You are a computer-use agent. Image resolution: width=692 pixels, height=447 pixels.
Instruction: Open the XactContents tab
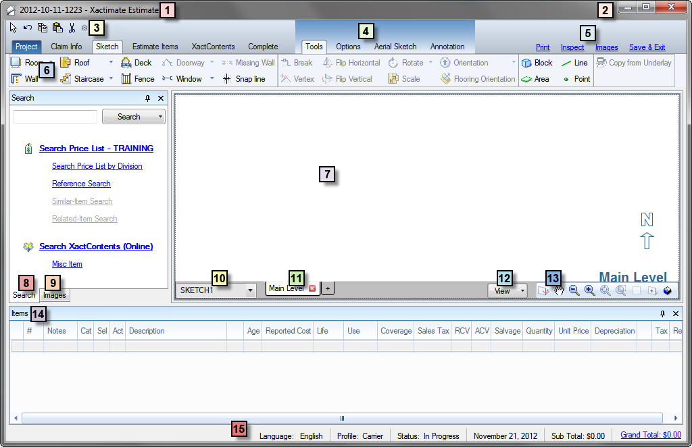pos(213,47)
